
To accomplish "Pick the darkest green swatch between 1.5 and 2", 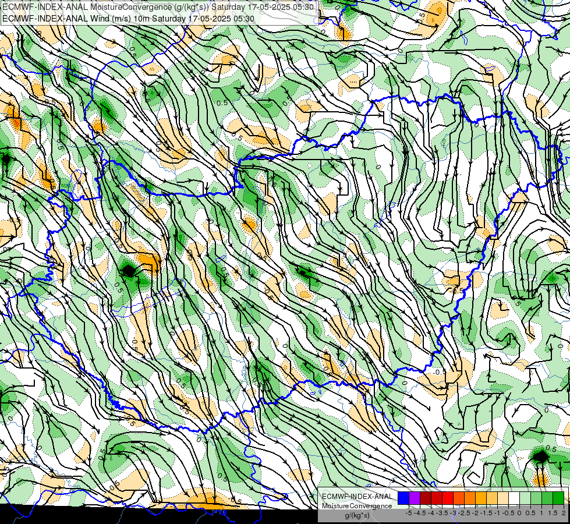I will point(558,498).
